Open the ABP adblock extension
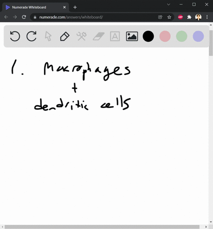Image resolution: width=213 pixels, height=229 pixels. (180, 17)
